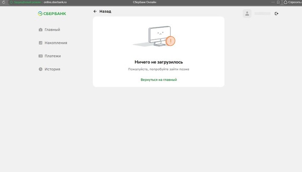Bookmark this page icon
Screen dimensions: 302x172
point(278,2)
